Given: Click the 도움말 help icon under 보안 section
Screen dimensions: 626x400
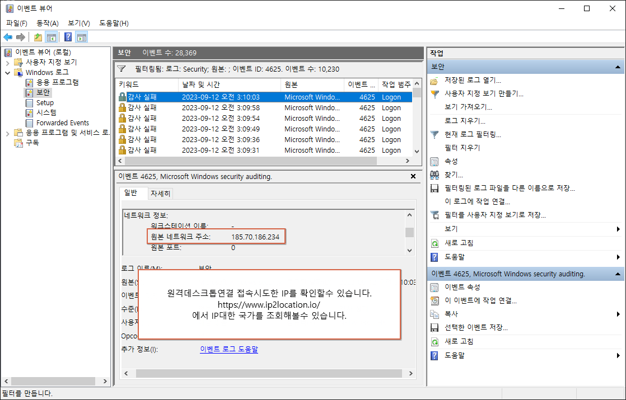Looking at the screenshot, I should (x=435, y=257).
